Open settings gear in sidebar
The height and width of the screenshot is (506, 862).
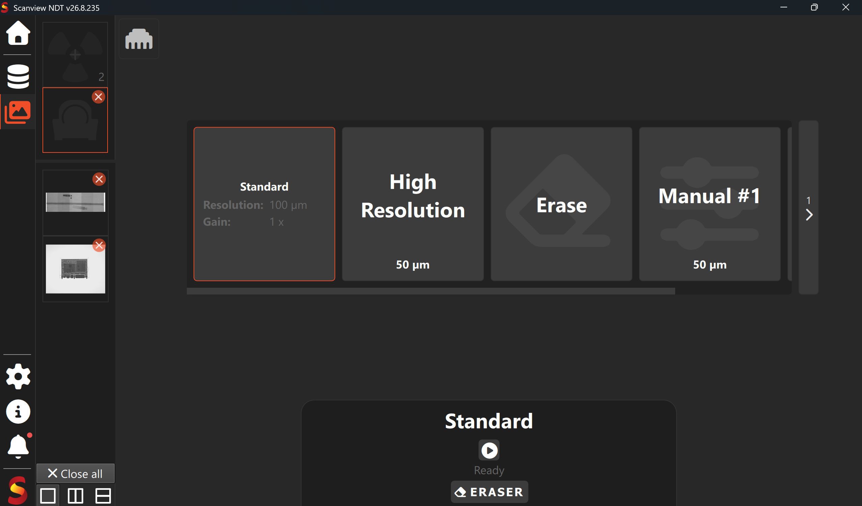click(18, 376)
